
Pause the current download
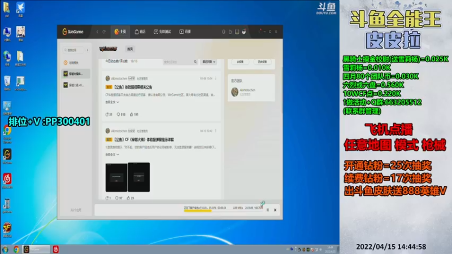coord(267,210)
